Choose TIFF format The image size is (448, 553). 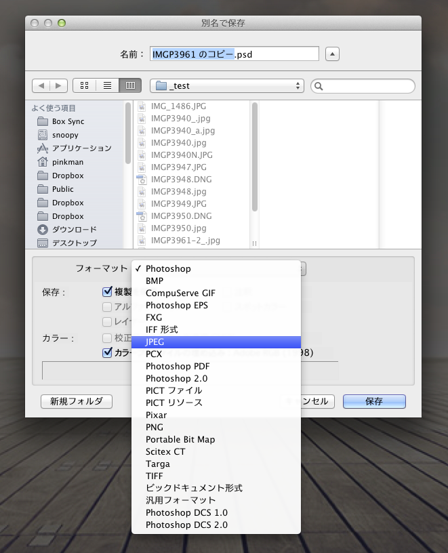pos(216,476)
